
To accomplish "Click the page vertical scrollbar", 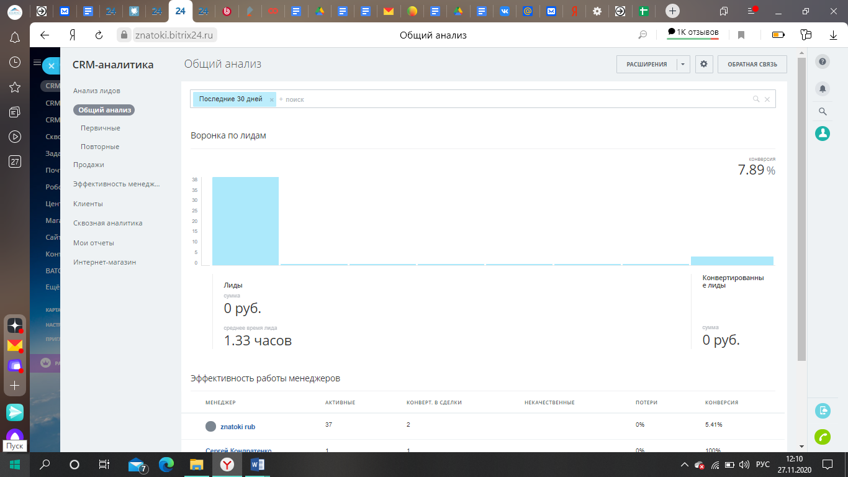I will pyautogui.click(x=801, y=208).
